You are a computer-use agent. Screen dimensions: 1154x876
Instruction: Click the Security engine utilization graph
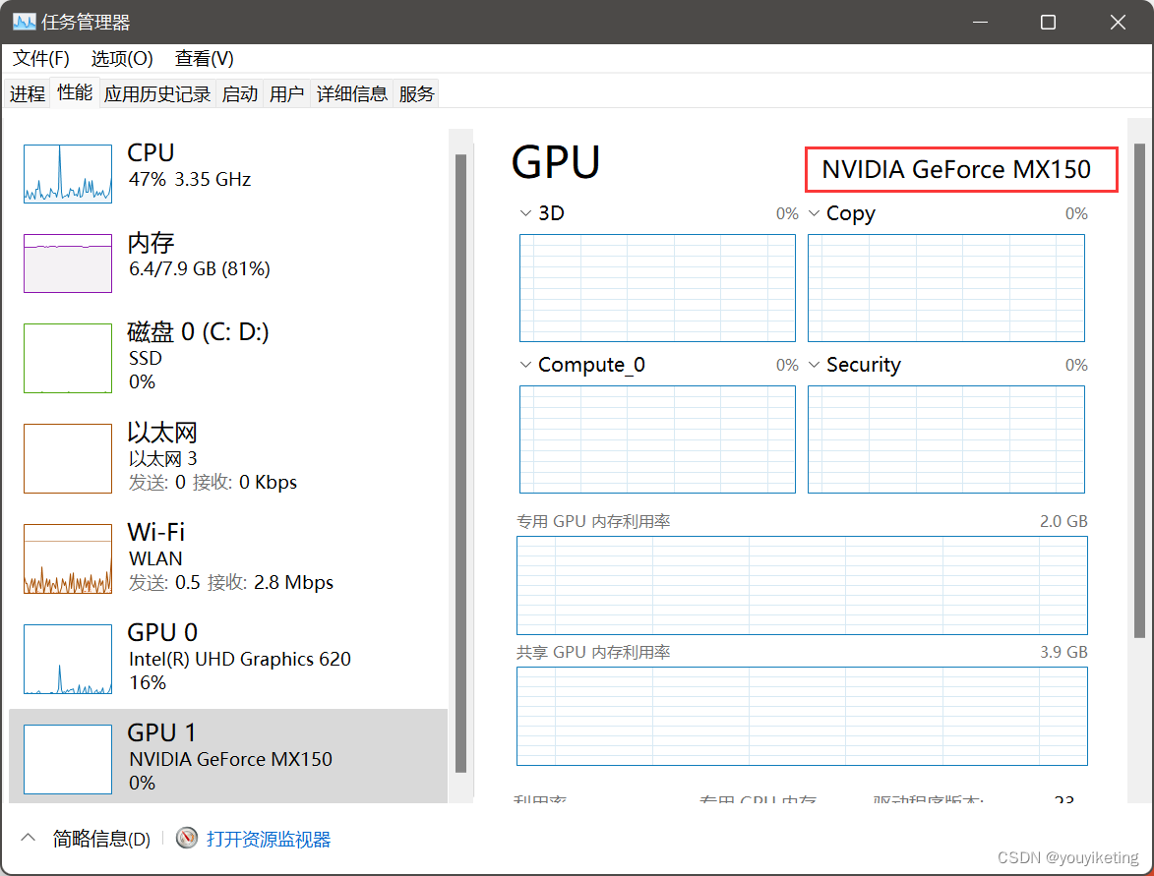[x=946, y=439]
